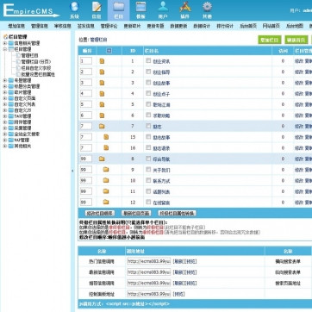Screen dimensions: 312x312
Task: Open 增加信息 in the sub-menu bar
Action: pyautogui.click(x=16, y=26)
